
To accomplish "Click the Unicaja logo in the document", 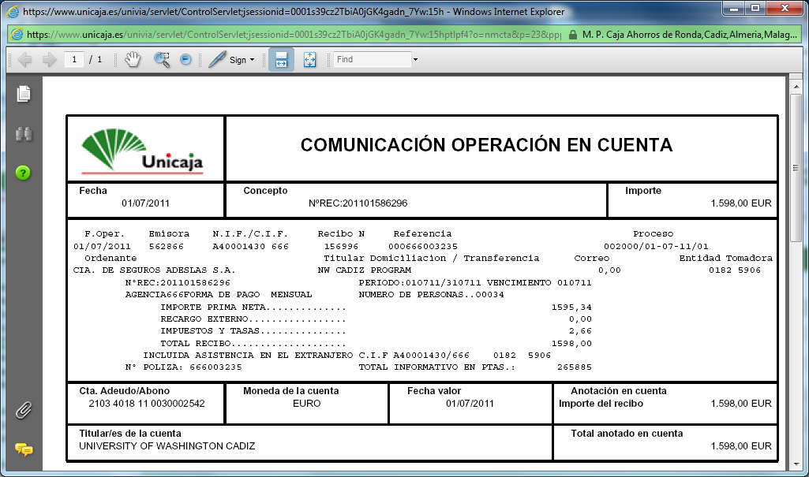I will pyautogui.click(x=142, y=151).
